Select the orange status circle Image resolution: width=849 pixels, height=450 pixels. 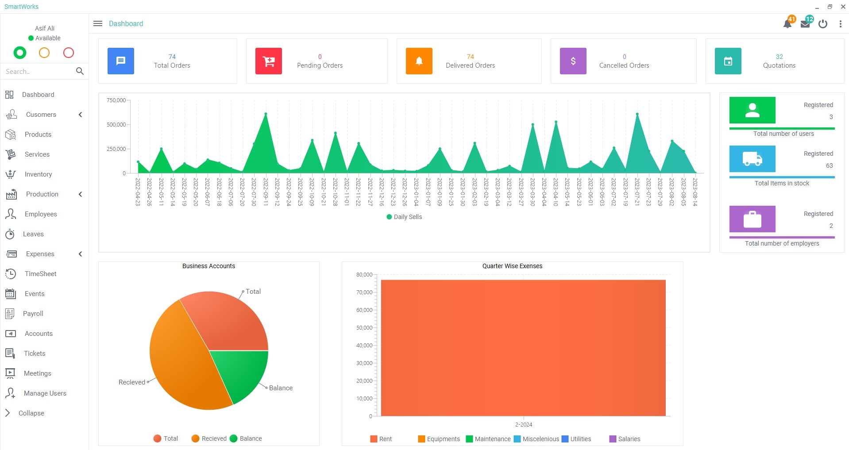point(44,53)
